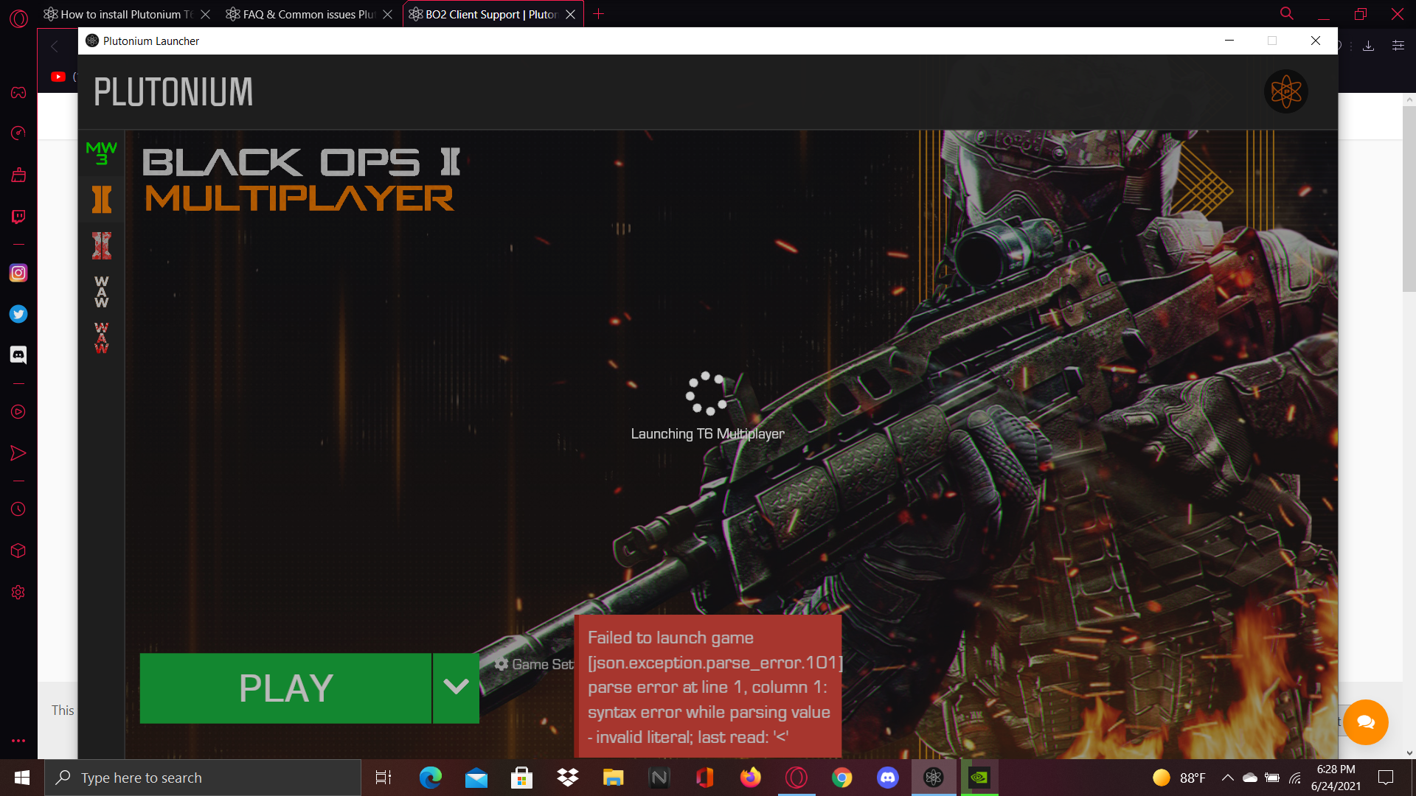Open the 88°F weather widget
1416x796 pixels.
pos(1179,778)
